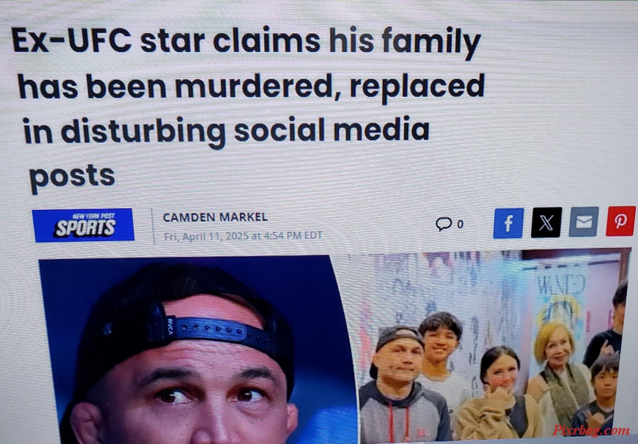Pin the article with the Pinterest icon

pyautogui.click(x=621, y=221)
